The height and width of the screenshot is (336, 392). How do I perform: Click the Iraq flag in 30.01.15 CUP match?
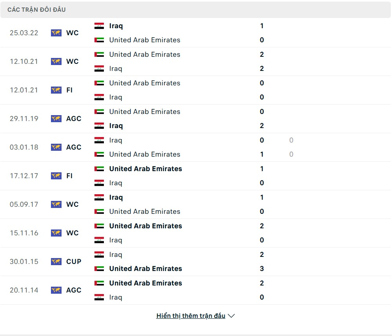click(x=99, y=255)
